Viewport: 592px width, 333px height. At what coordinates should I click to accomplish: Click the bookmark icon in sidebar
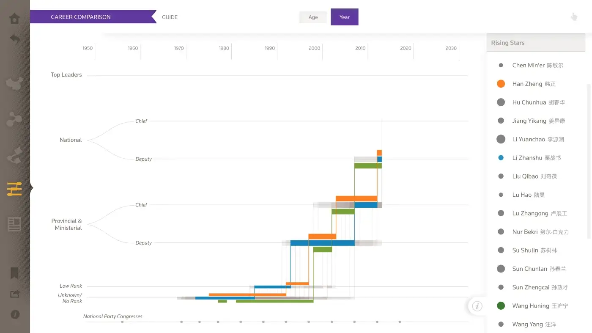click(14, 273)
